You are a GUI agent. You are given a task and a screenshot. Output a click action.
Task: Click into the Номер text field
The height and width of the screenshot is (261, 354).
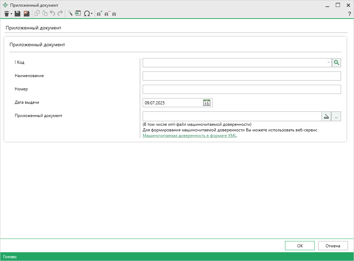pyautogui.click(x=241, y=89)
